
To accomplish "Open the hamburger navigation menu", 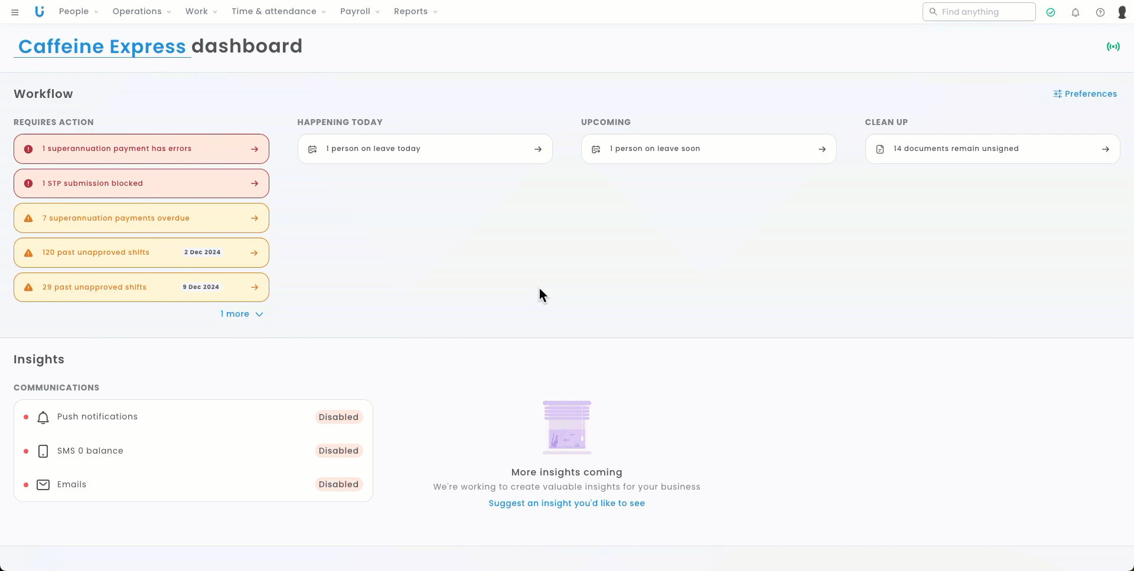I will coord(15,12).
